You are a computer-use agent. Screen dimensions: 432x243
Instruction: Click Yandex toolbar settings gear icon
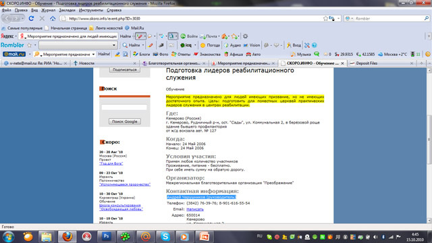(245, 36)
